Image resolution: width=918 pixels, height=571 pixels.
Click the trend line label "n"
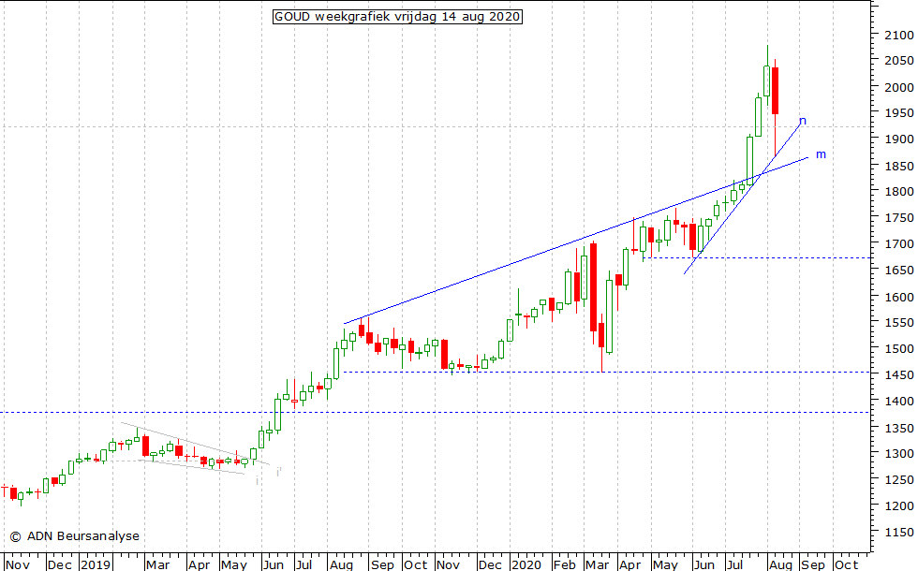pyautogui.click(x=803, y=121)
